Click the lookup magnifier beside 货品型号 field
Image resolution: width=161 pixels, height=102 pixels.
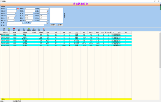pyautogui.click(x=16, y=13)
